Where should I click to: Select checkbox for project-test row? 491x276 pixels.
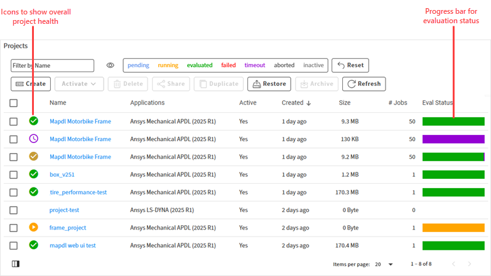(x=14, y=210)
